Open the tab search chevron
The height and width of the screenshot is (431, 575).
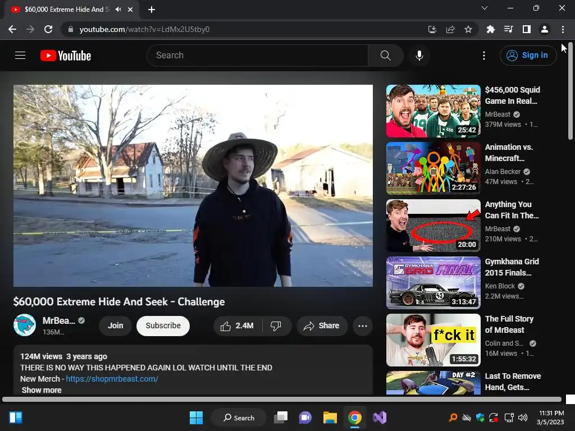(x=484, y=8)
